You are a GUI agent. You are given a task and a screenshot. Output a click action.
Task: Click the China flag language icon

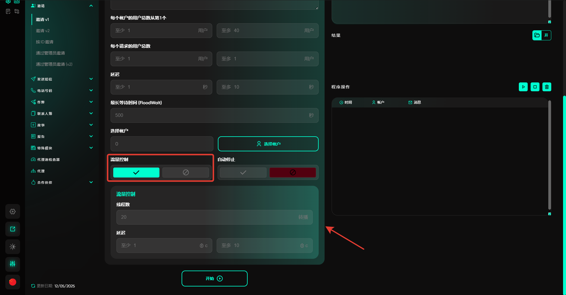click(13, 282)
